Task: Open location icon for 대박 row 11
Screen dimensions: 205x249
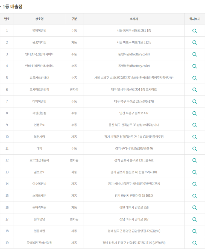Action: [195, 148]
